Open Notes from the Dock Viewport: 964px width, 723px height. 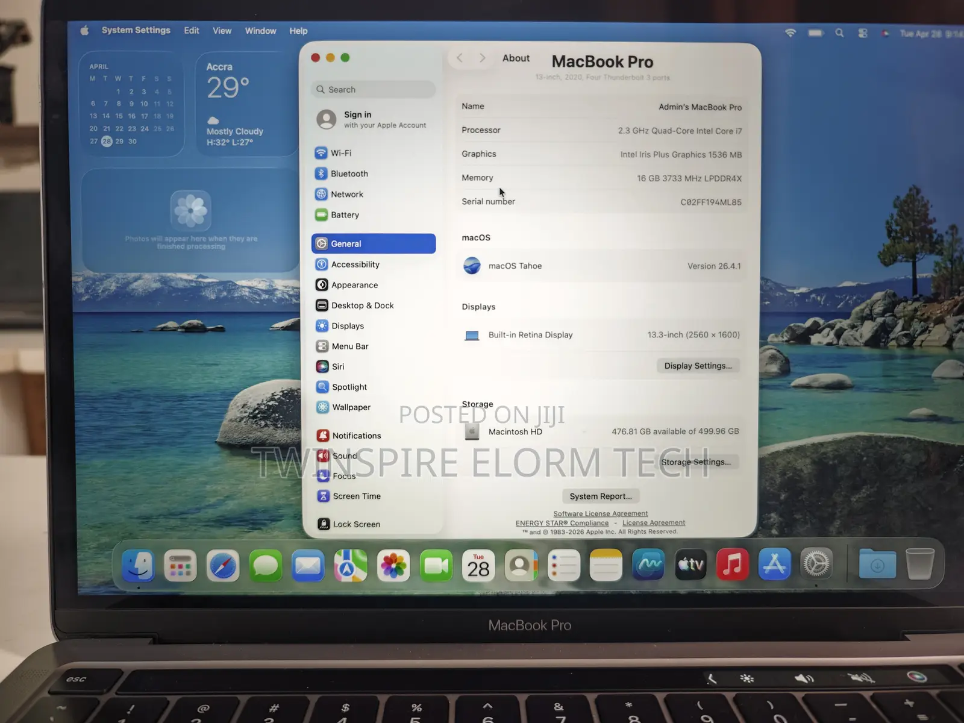coord(606,565)
